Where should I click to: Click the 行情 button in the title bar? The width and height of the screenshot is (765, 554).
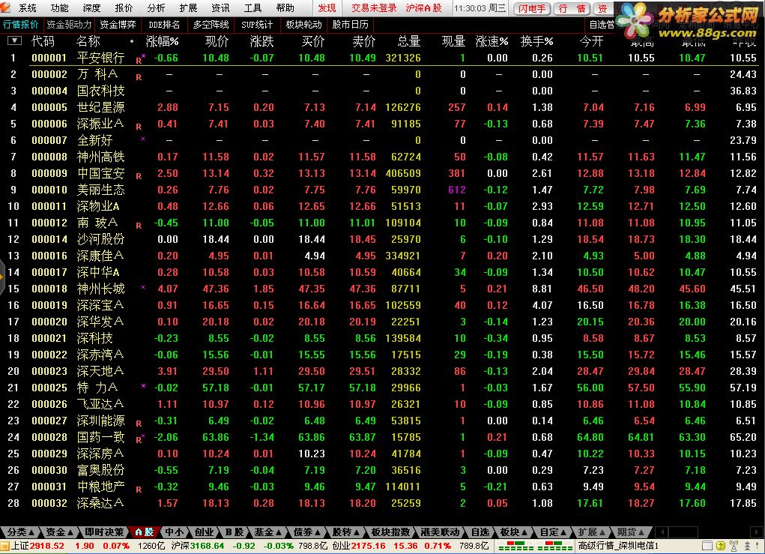pos(572,8)
